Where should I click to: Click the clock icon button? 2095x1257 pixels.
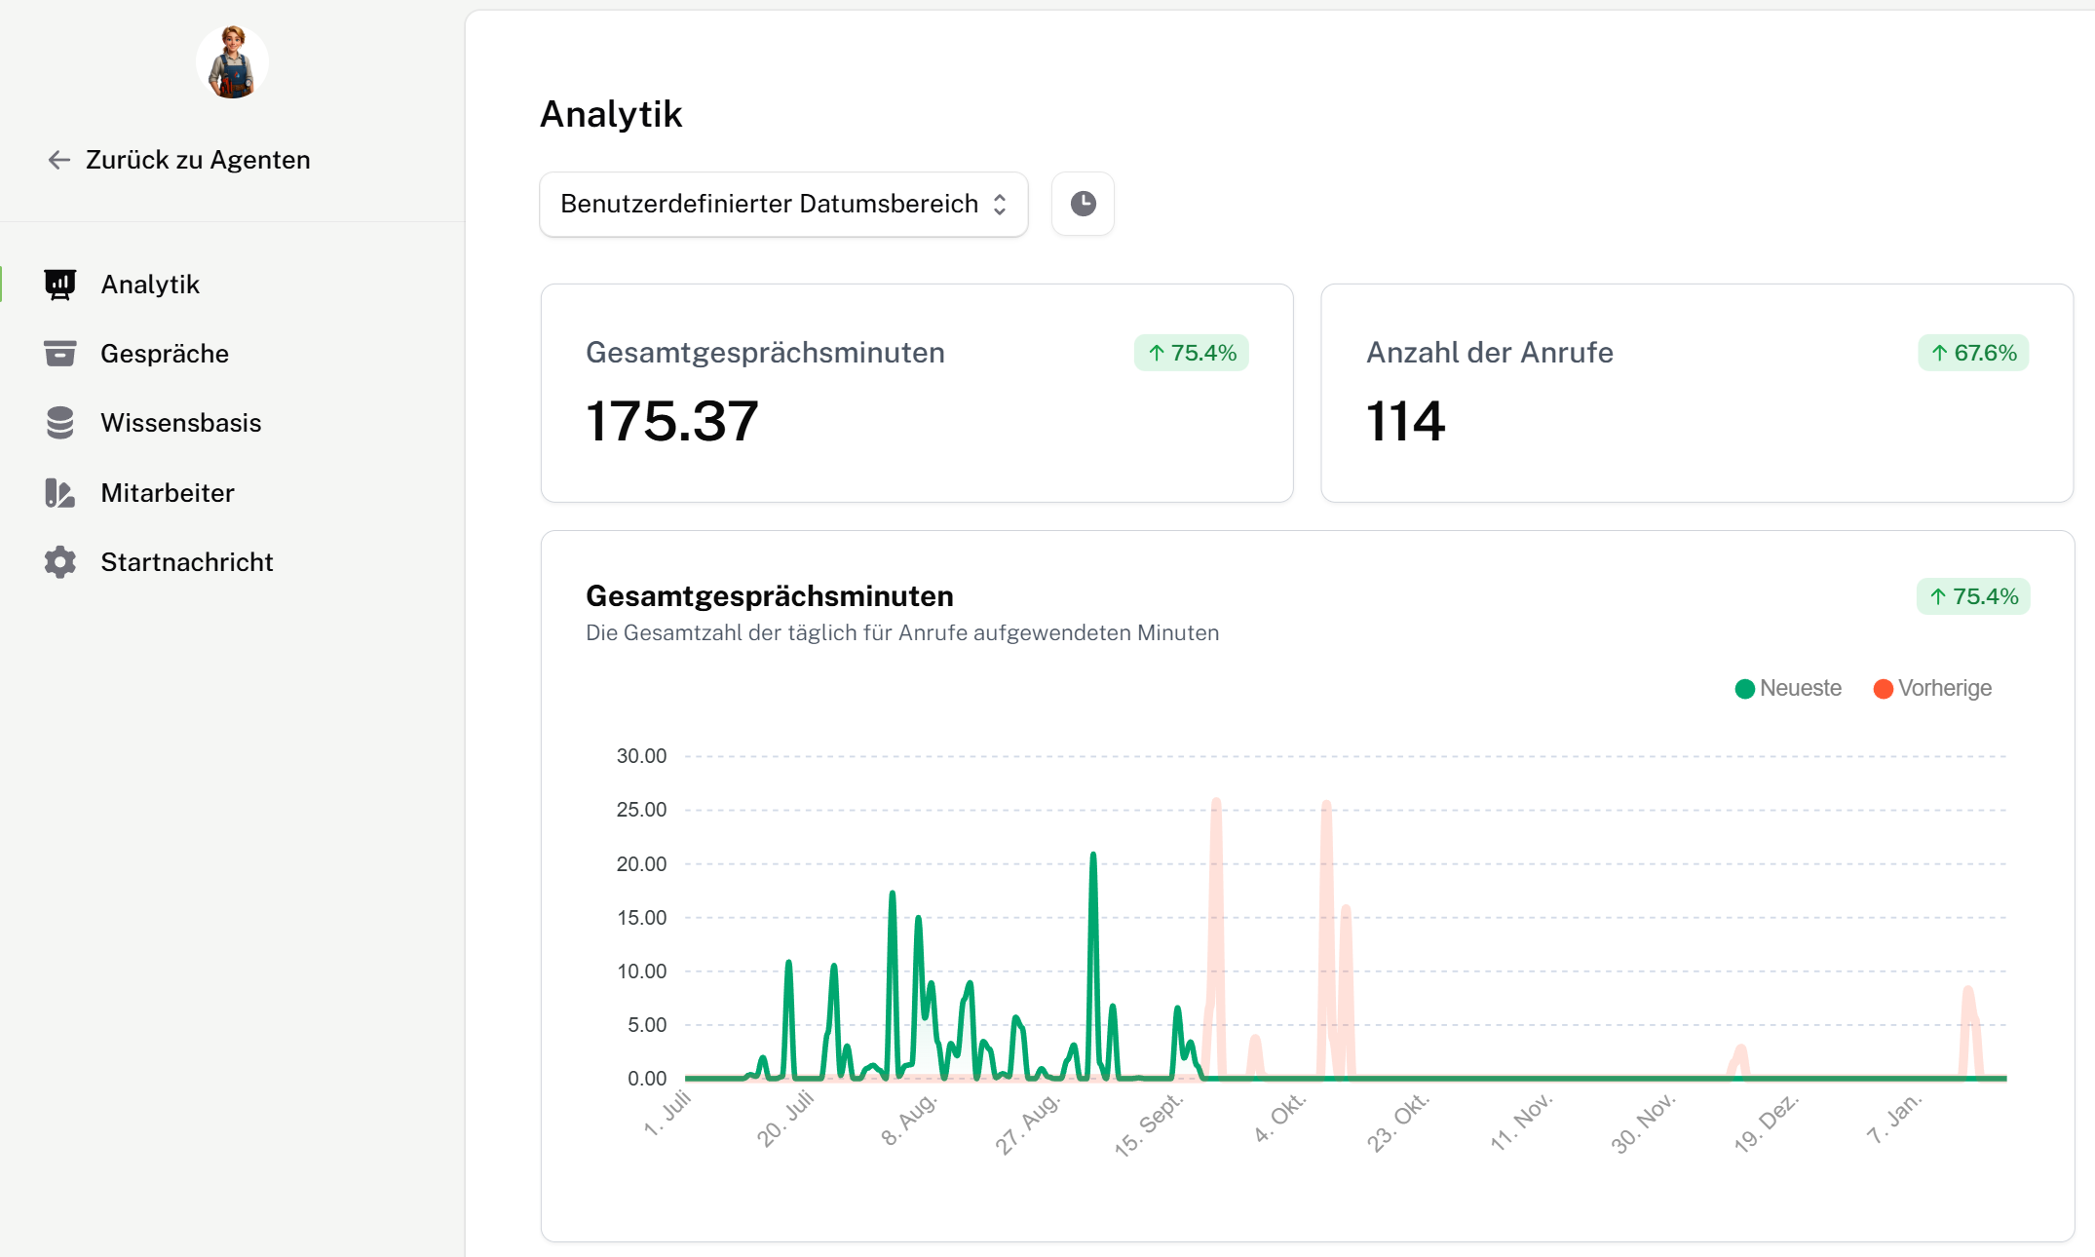click(1083, 204)
